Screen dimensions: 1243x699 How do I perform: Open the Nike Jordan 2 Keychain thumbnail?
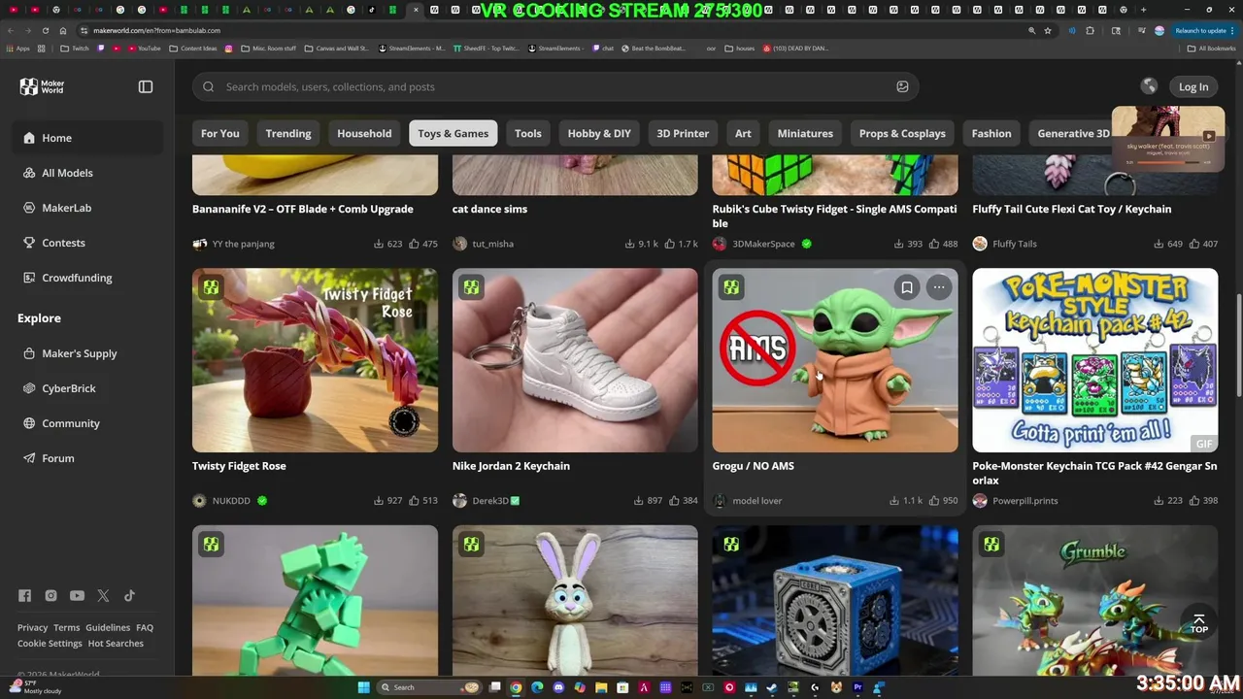coord(575,360)
